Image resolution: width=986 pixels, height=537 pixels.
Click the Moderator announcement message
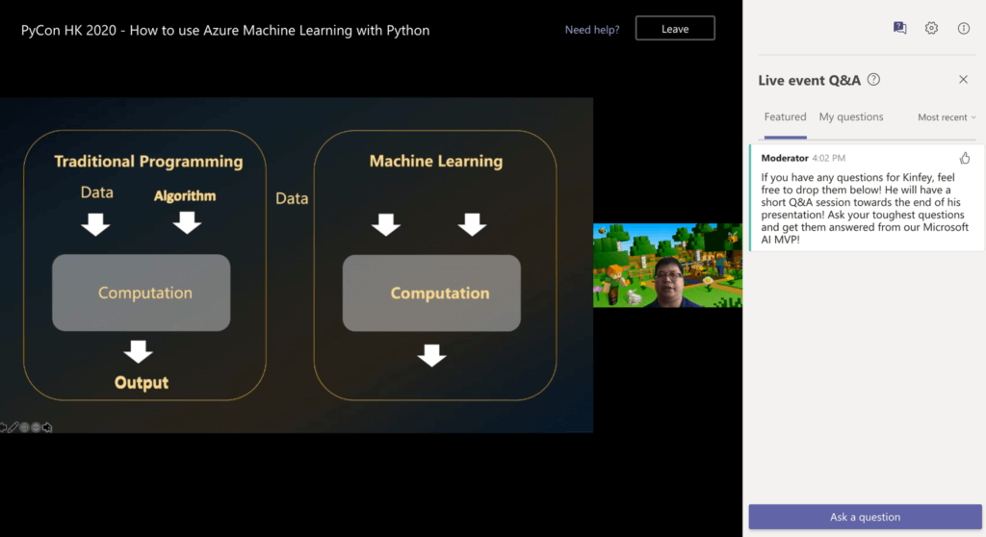pyautogui.click(x=866, y=198)
